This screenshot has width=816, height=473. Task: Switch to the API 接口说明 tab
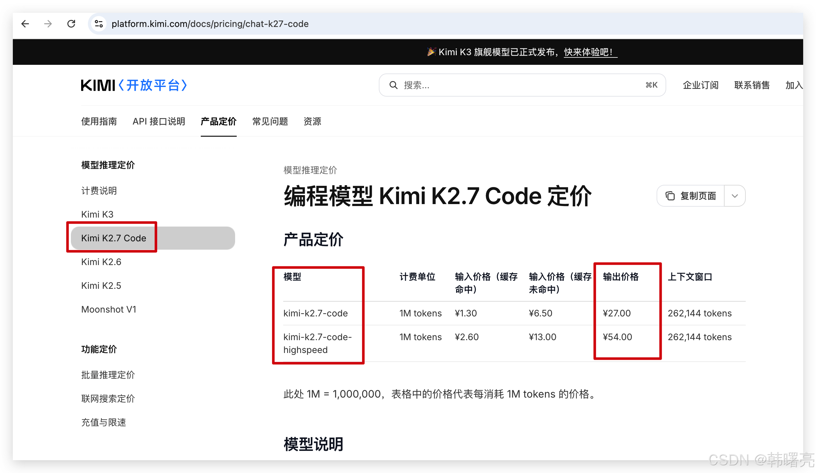tap(159, 122)
